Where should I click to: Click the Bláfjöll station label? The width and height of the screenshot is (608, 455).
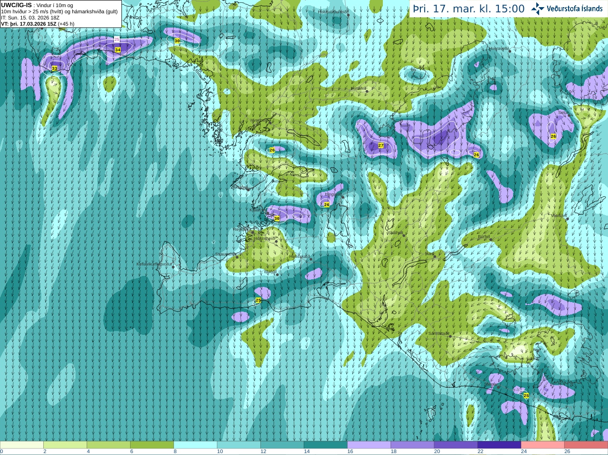pos(270,272)
